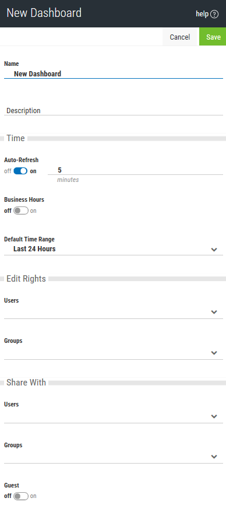The image size is (226, 505).
Task: Click chevron icon for Share With Groups
Action: [214, 457]
